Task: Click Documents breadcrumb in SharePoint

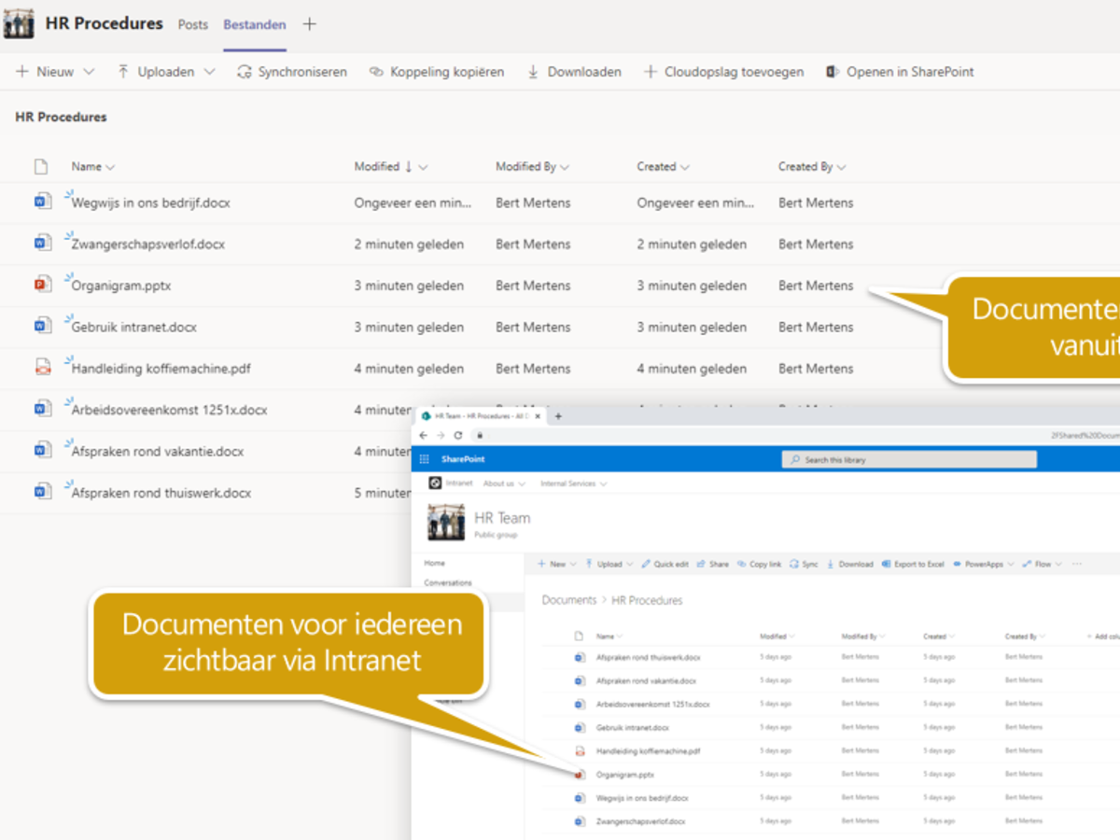Action: [568, 600]
